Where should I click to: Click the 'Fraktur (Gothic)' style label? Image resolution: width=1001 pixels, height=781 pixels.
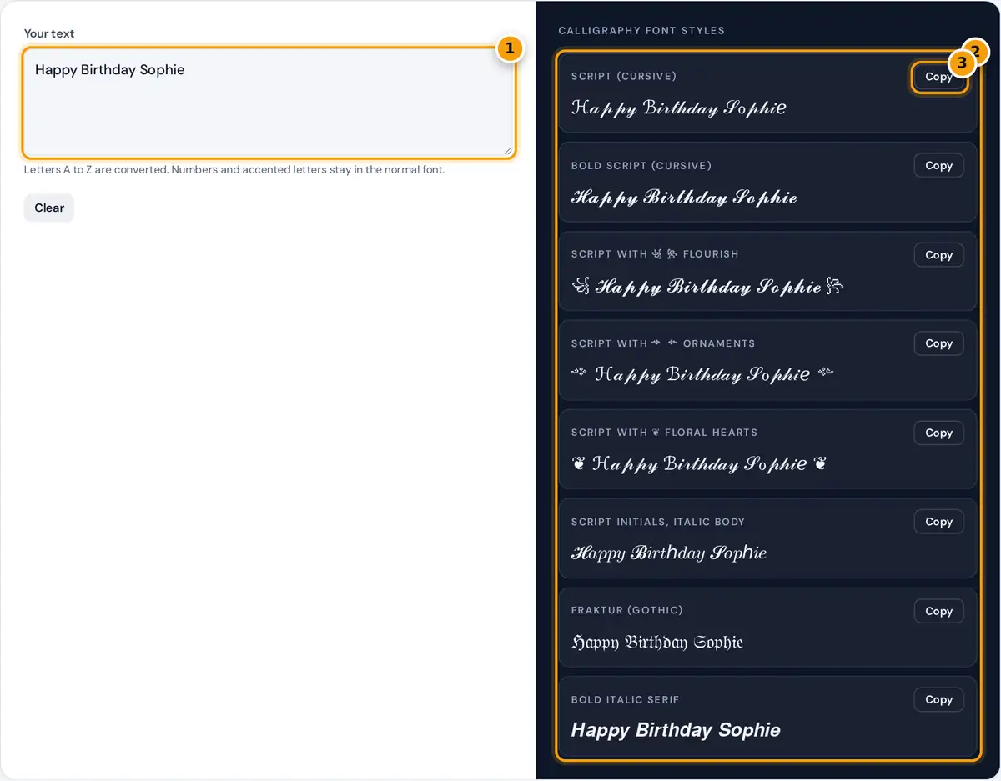[x=627, y=610]
